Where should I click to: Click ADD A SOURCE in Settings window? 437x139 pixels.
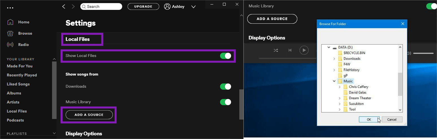[x=89, y=115]
